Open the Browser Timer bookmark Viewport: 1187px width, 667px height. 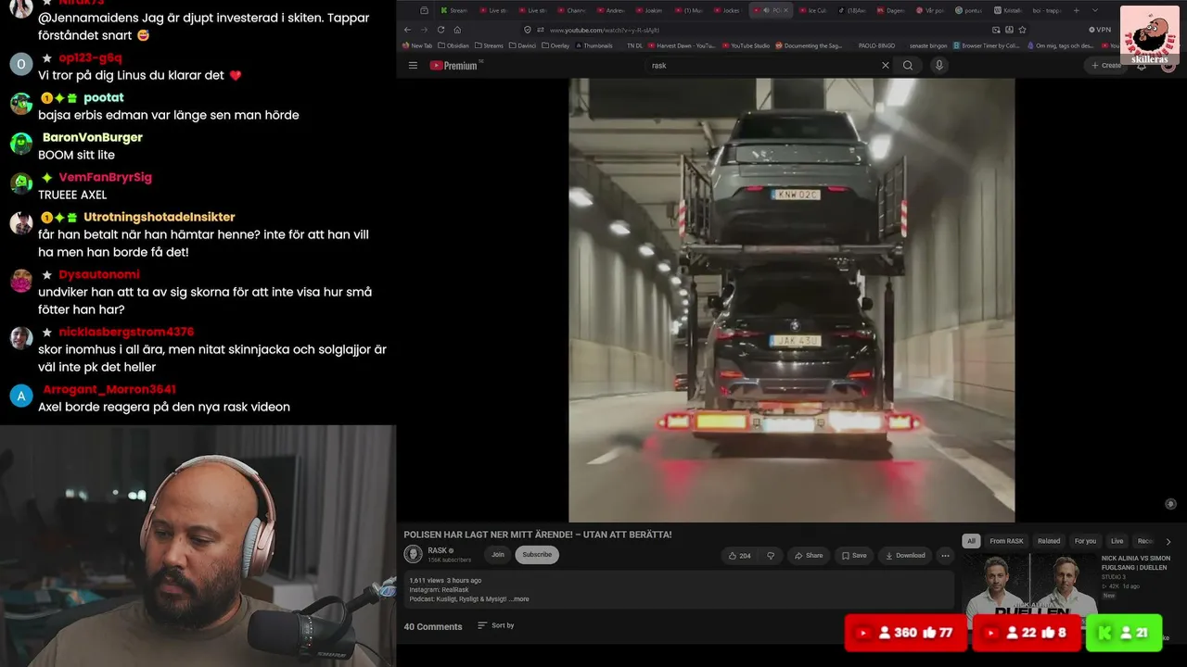coord(986,45)
